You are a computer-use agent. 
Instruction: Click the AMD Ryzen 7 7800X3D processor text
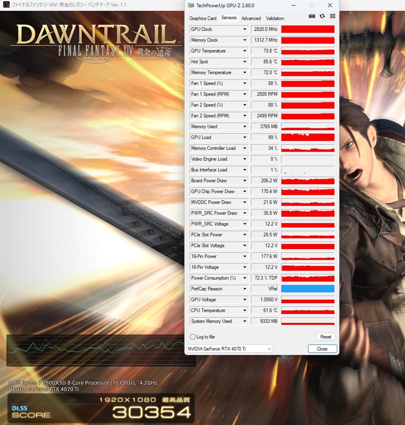pyautogui.click(x=83, y=383)
